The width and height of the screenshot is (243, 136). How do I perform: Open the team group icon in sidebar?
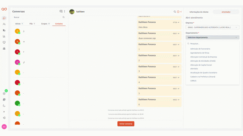(x=4, y=48)
